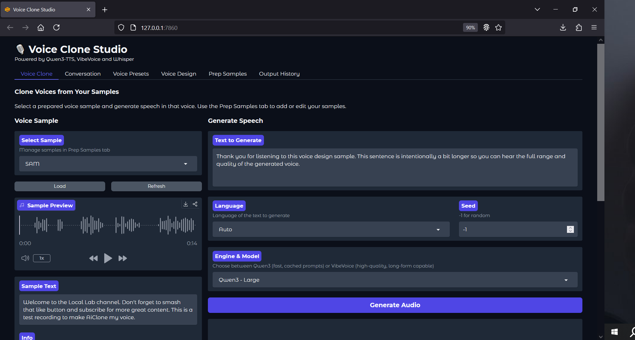The height and width of the screenshot is (340, 635).
Task: Click the Refresh samples button
Action: tap(157, 186)
